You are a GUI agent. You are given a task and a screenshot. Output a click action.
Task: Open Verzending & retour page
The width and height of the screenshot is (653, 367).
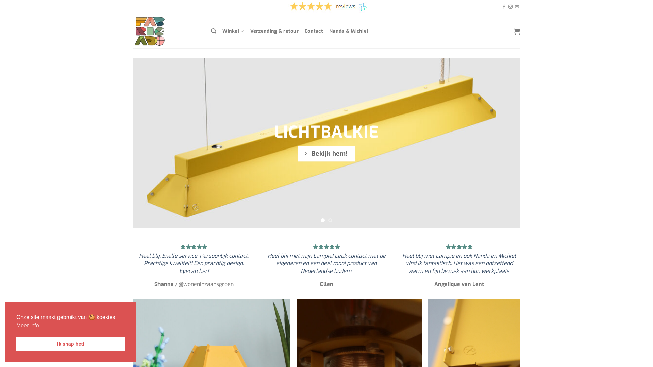click(274, 31)
